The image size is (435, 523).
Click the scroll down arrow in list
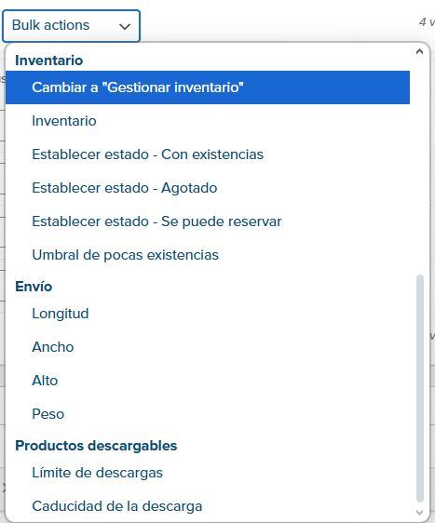420,513
